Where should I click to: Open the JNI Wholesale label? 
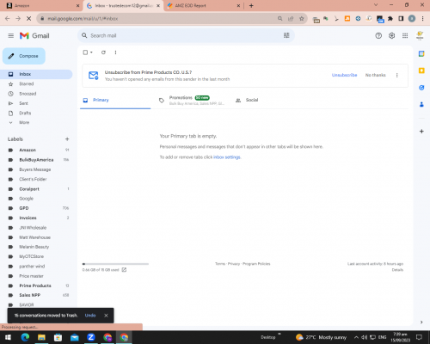[33, 228]
